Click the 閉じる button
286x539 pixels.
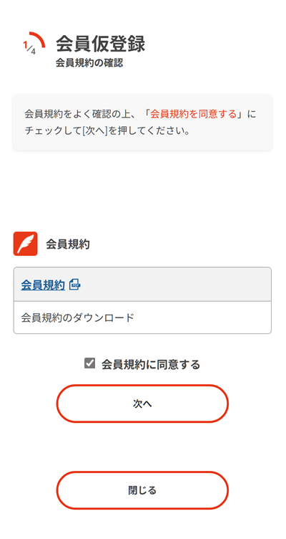point(142,490)
